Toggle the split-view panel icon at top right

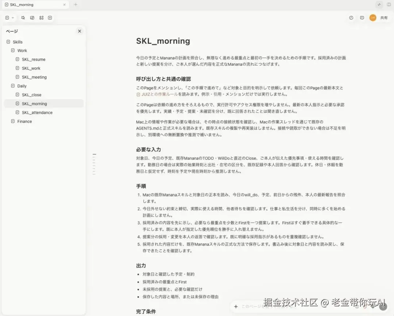pos(389,4)
